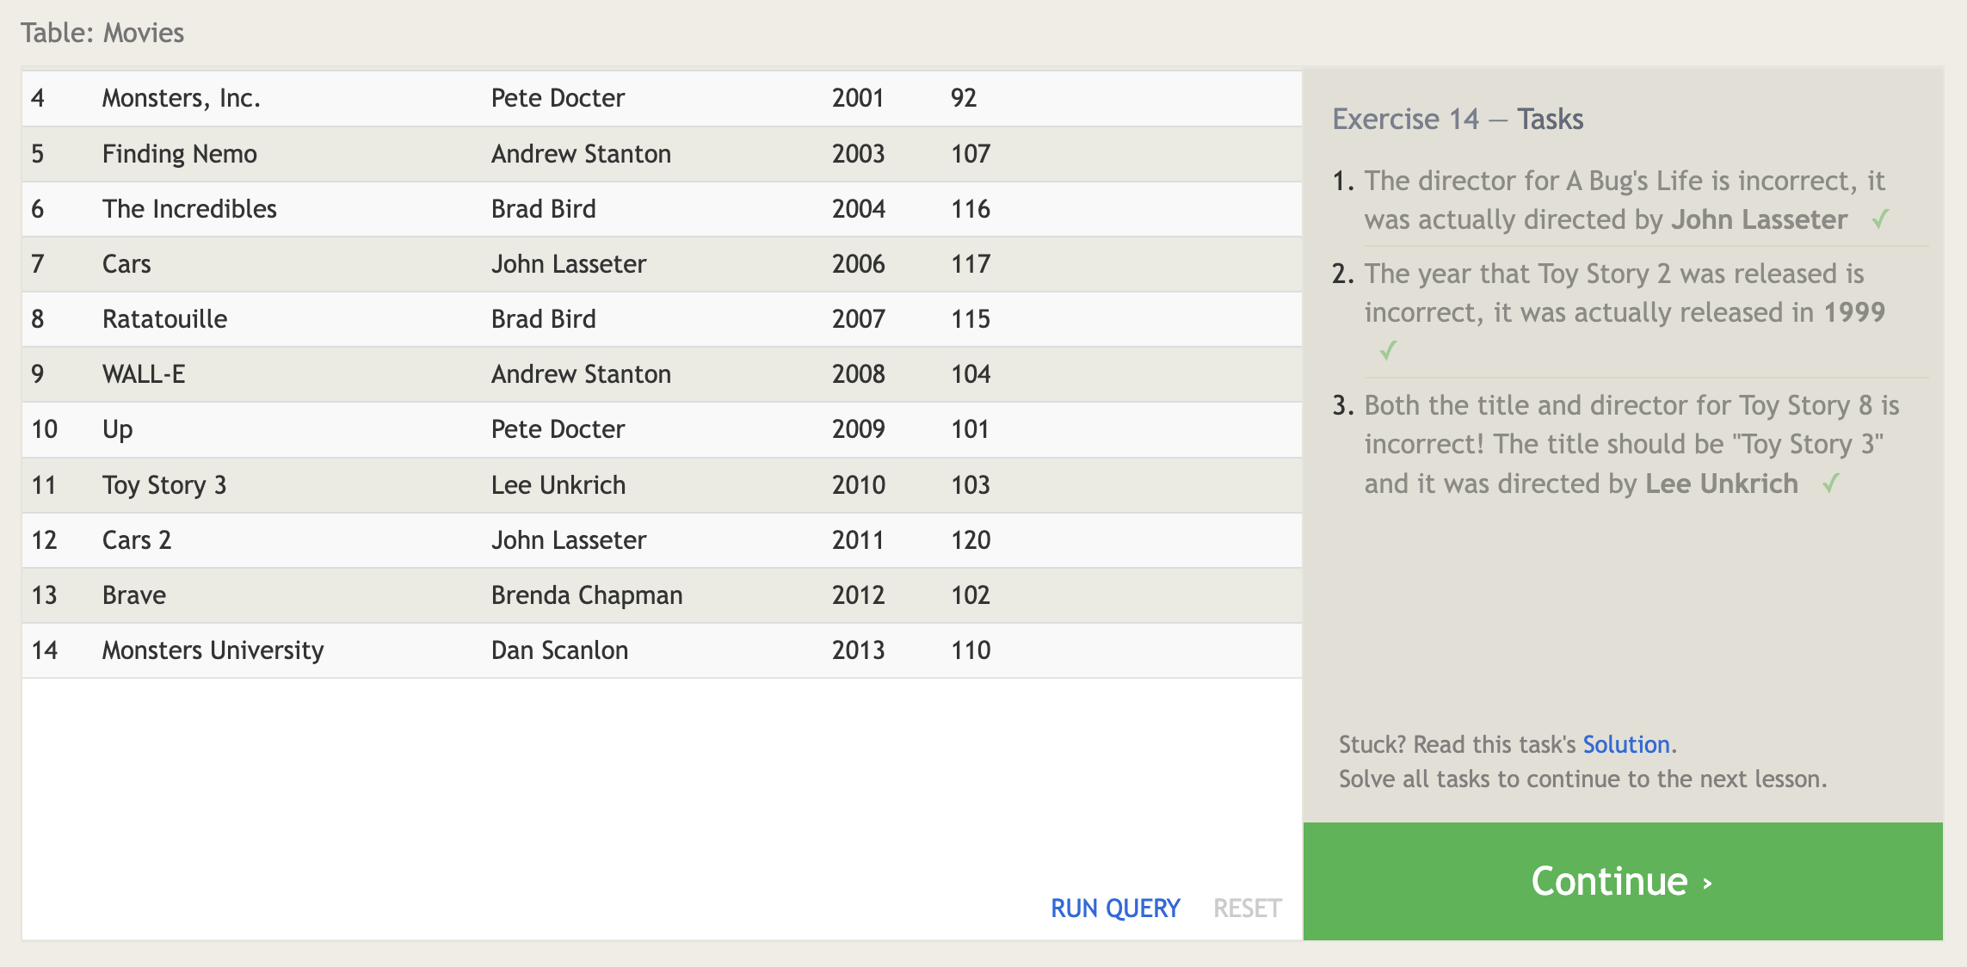This screenshot has width=1967, height=967.
Task: Click the 120 length value for Cars 2
Action: 971,540
